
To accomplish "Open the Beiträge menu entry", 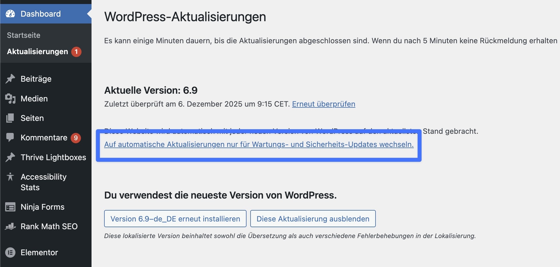I will (36, 78).
